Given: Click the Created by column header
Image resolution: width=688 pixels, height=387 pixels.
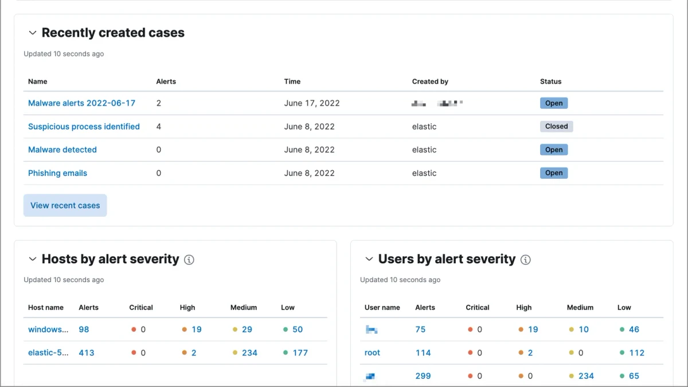Looking at the screenshot, I should [430, 81].
